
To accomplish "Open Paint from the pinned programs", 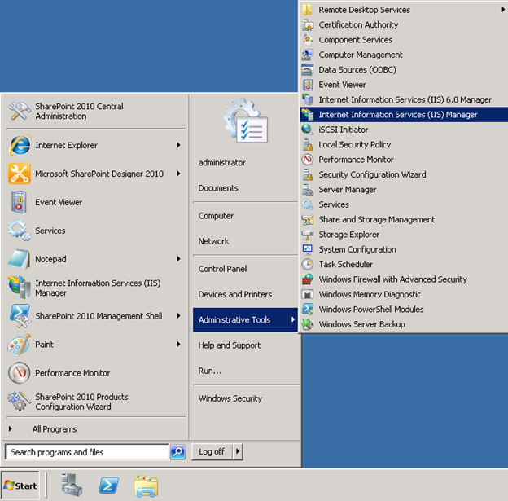I will (x=20, y=345).
